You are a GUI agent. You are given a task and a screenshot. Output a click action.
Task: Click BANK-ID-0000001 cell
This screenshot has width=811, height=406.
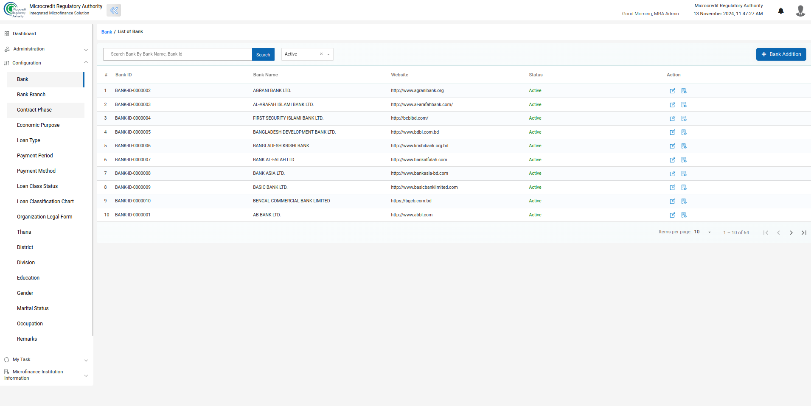(133, 215)
